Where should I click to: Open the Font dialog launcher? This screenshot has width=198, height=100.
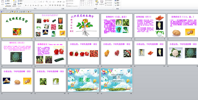point(47,9)
